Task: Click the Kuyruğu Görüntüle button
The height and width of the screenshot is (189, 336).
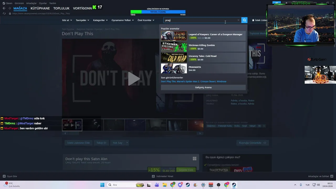Action: pyautogui.click(x=253, y=143)
